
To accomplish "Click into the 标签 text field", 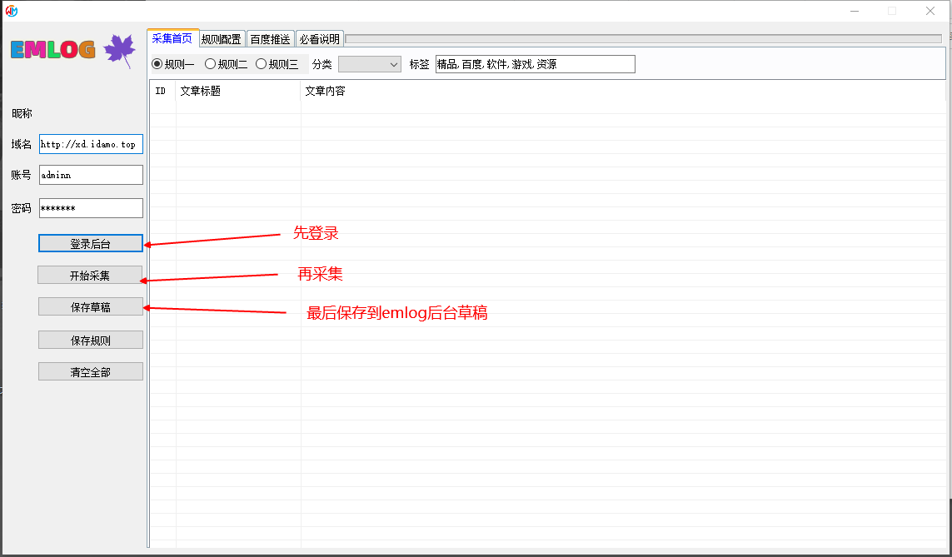I will [x=536, y=64].
